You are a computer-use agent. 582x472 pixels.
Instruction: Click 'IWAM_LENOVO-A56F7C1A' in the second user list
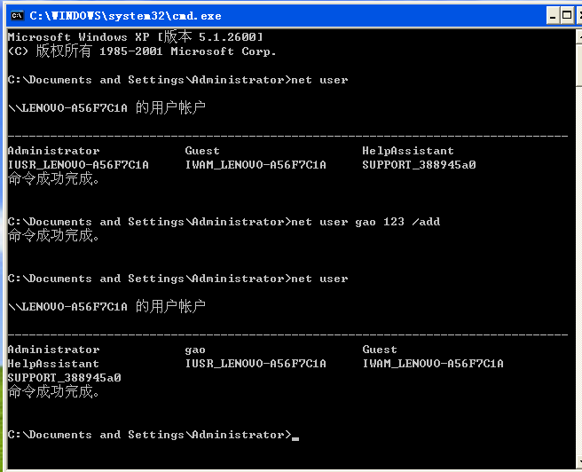point(433,364)
